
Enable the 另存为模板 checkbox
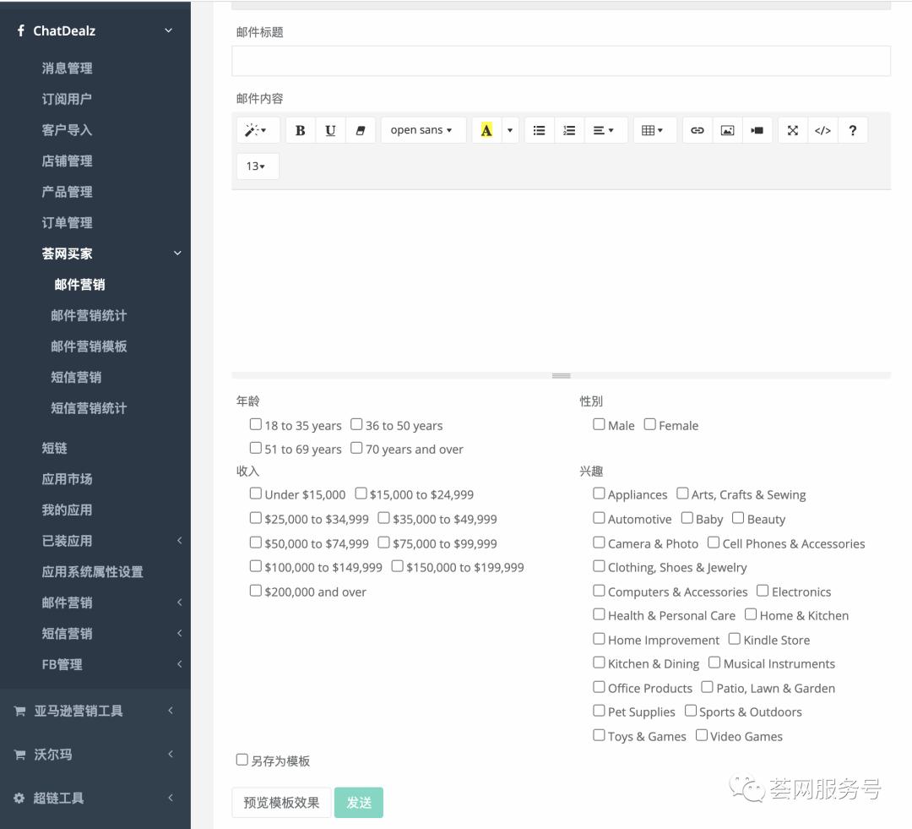coord(242,760)
